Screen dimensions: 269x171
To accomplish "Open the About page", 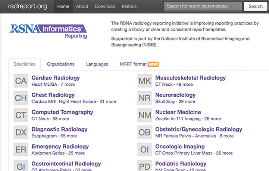I will pyautogui.click(x=82, y=6).
